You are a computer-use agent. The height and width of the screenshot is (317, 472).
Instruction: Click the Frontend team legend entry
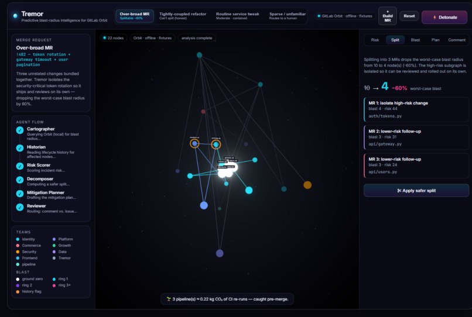click(x=27, y=258)
